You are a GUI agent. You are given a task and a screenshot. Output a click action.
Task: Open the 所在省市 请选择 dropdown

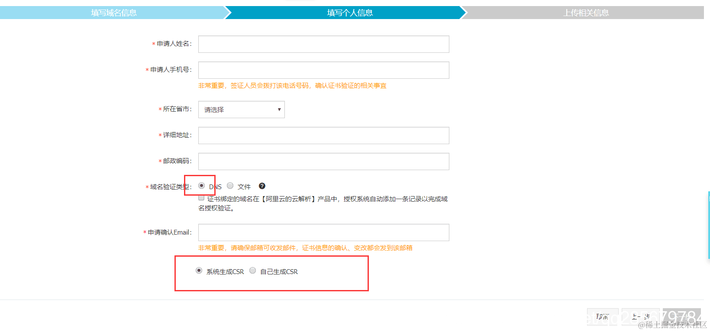click(242, 110)
